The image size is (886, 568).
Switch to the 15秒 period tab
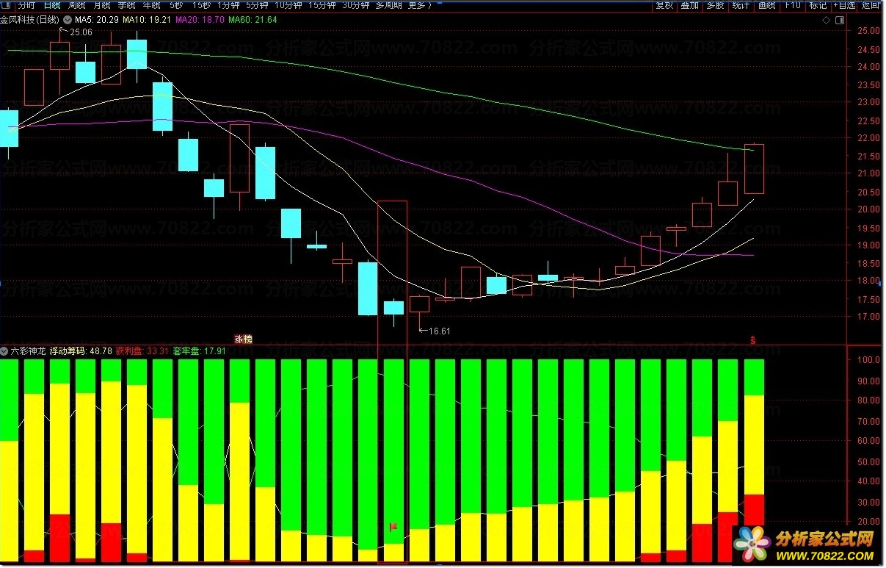pyautogui.click(x=202, y=5)
